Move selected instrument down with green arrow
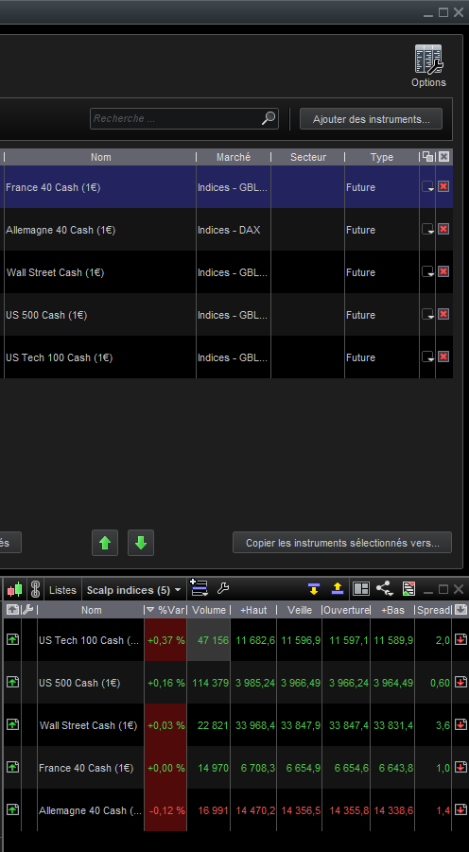The height and width of the screenshot is (852, 469). coord(141,543)
